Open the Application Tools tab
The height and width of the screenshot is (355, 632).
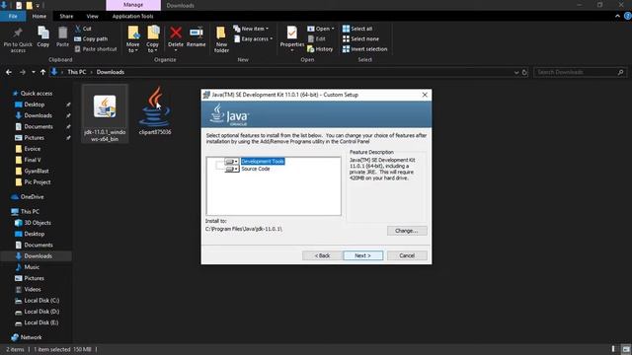(x=132, y=16)
